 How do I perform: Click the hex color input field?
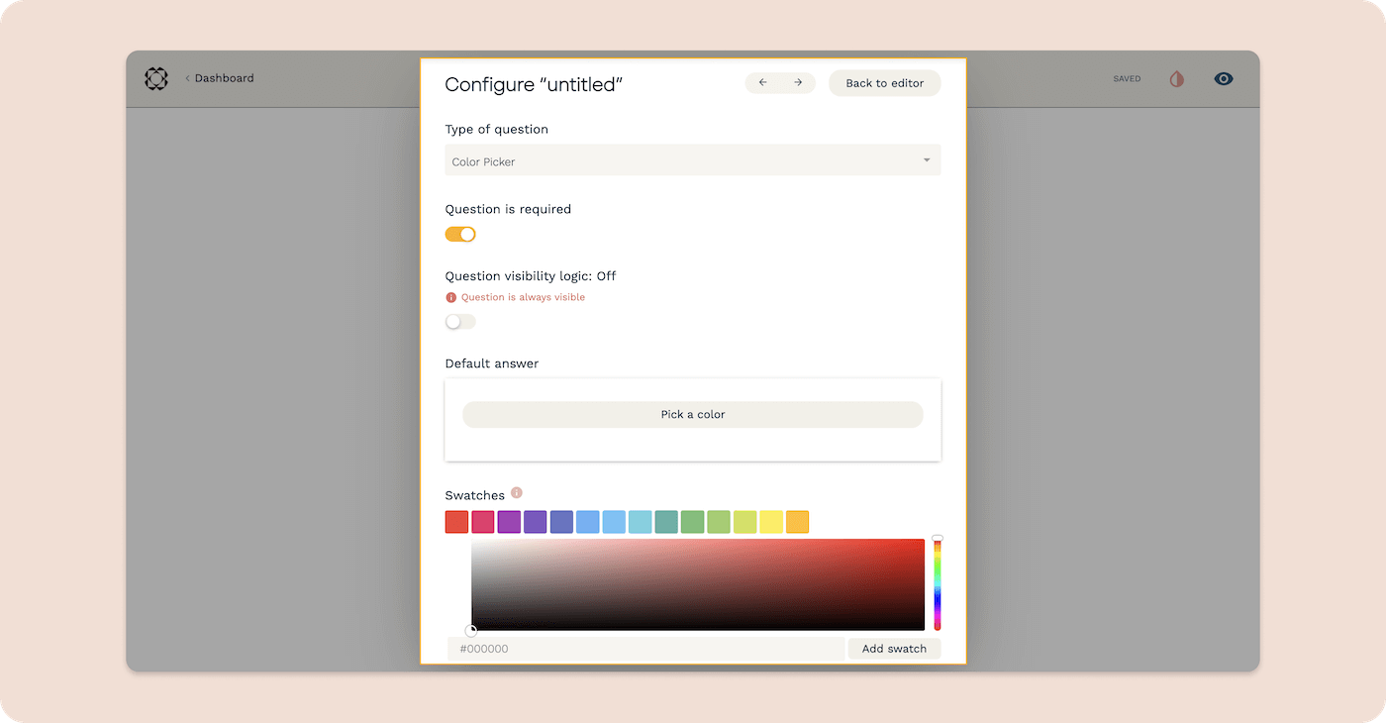pyautogui.click(x=645, y=649)
